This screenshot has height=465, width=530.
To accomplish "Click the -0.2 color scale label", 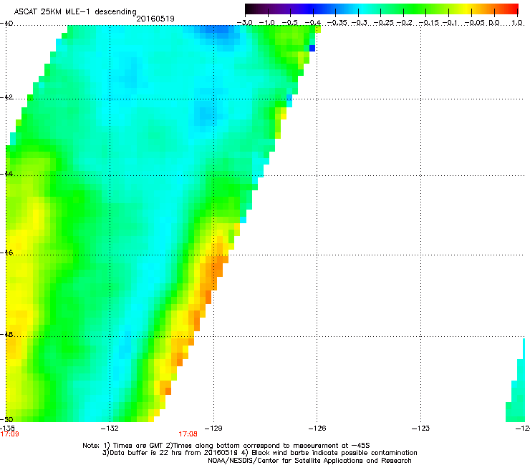I will [x=405, y=23].
